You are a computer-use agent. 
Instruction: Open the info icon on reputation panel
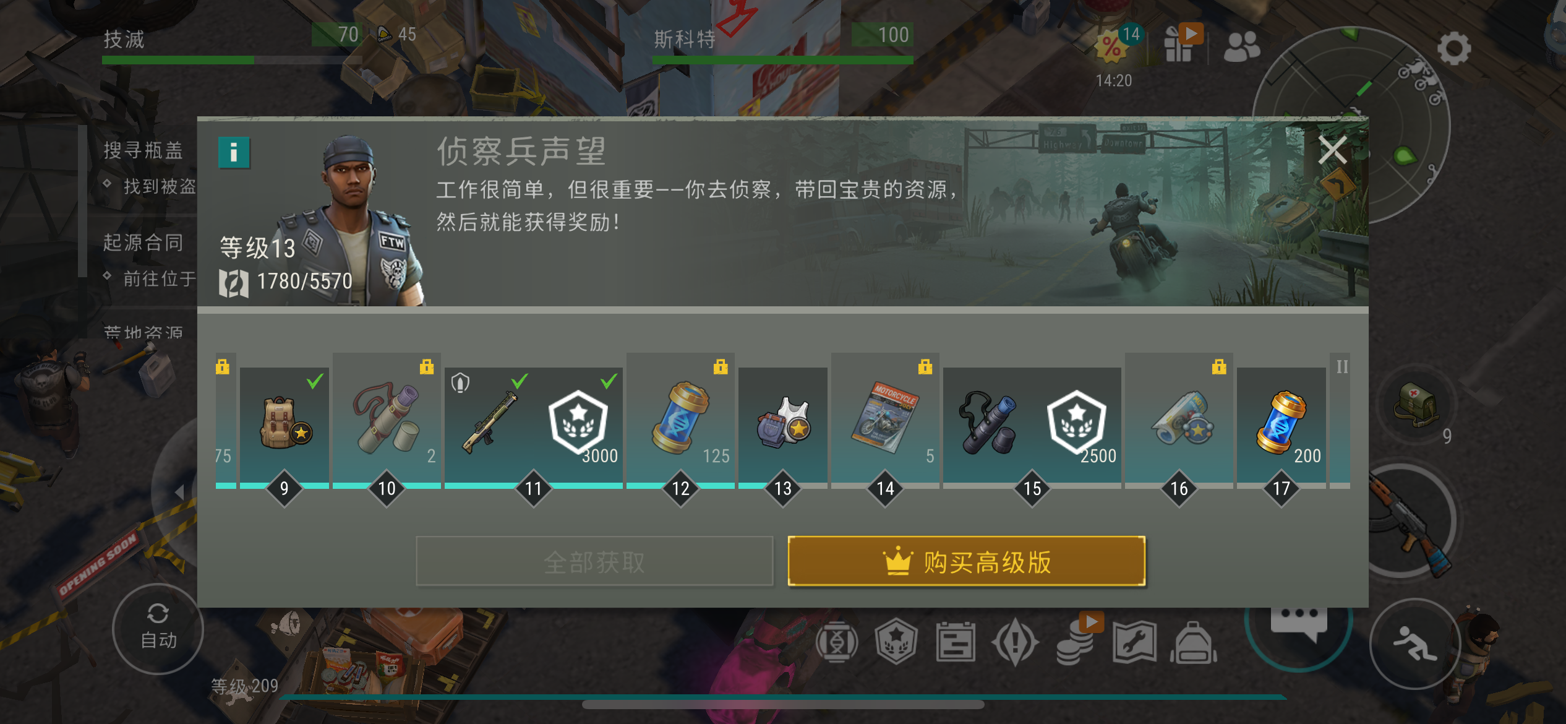[234, 152]
